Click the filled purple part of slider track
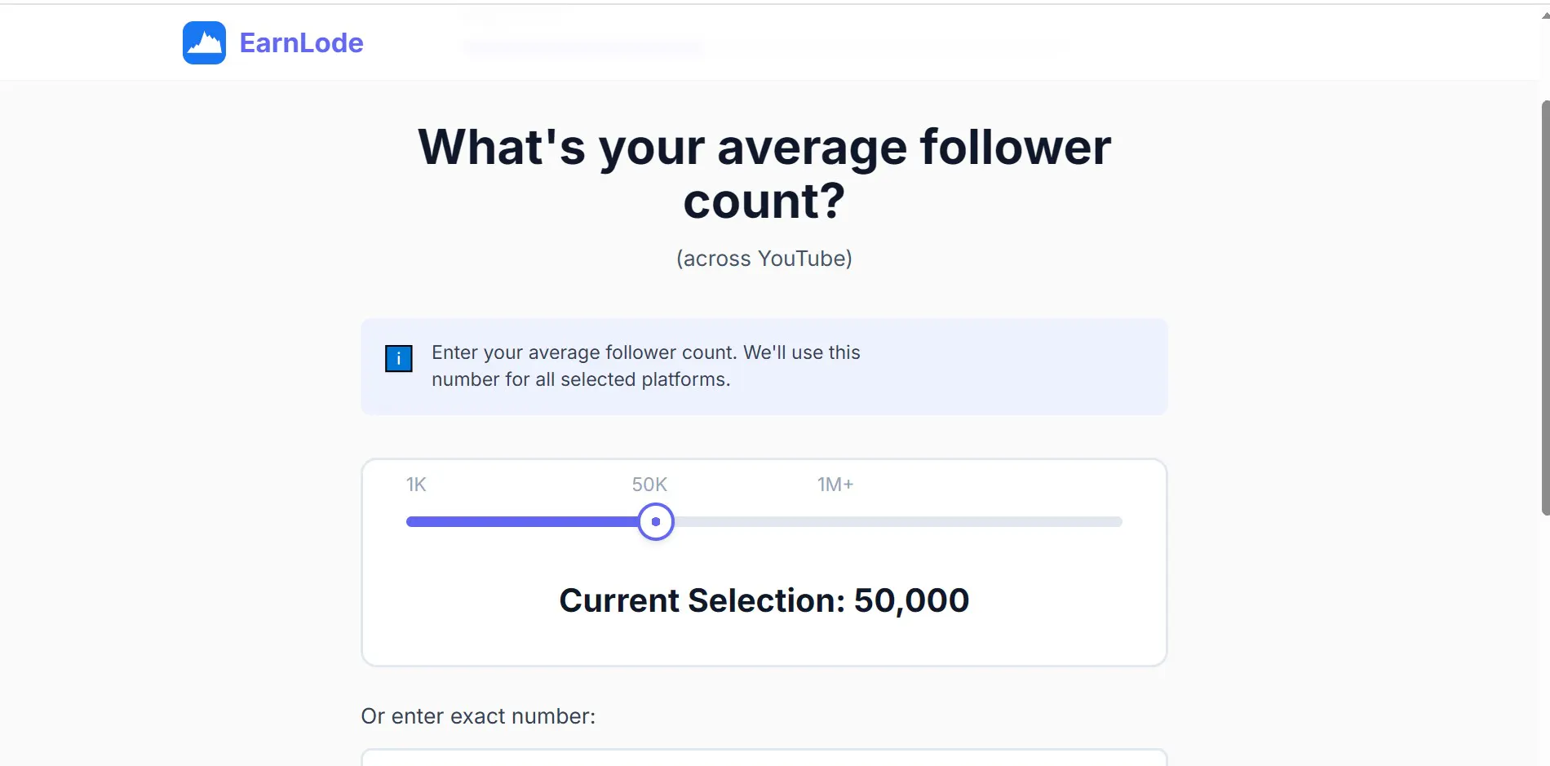 click(522, 521)
